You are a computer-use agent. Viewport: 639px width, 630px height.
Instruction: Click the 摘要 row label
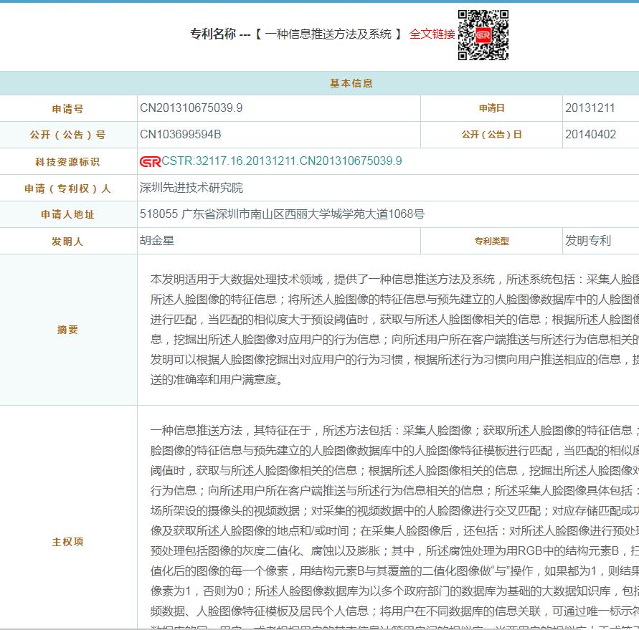(68, 330)
